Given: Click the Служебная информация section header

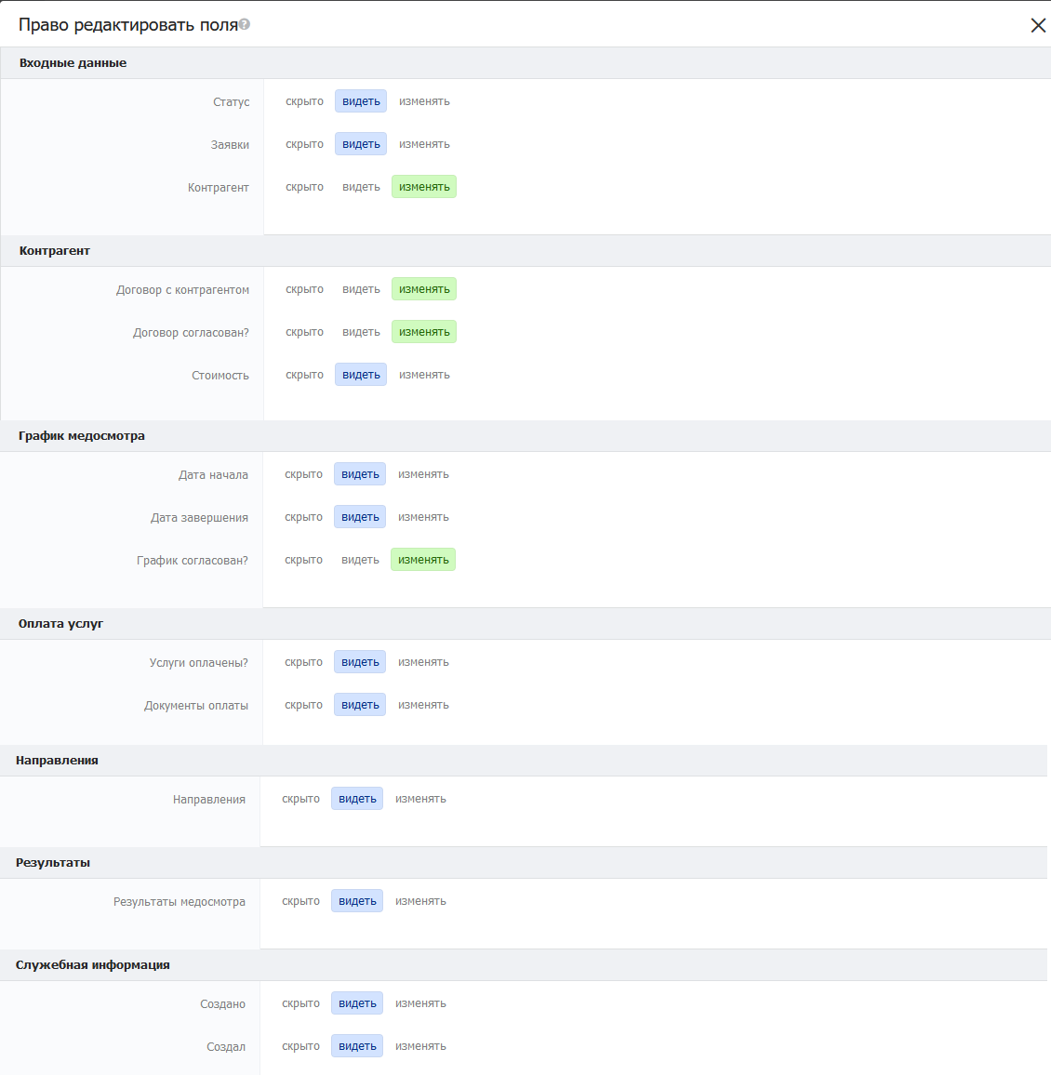Looking at the screenshot, I should (524, 965).
